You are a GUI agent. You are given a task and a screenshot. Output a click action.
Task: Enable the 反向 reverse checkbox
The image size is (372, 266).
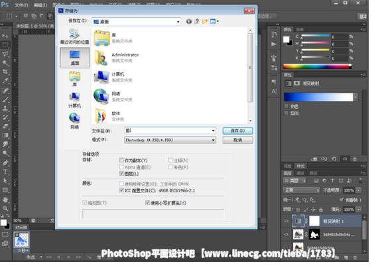286,113
